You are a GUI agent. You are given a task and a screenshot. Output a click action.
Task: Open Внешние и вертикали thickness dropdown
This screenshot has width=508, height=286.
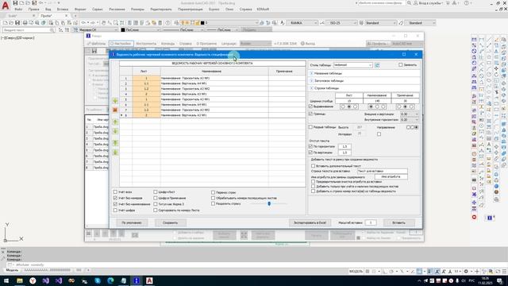410,114
